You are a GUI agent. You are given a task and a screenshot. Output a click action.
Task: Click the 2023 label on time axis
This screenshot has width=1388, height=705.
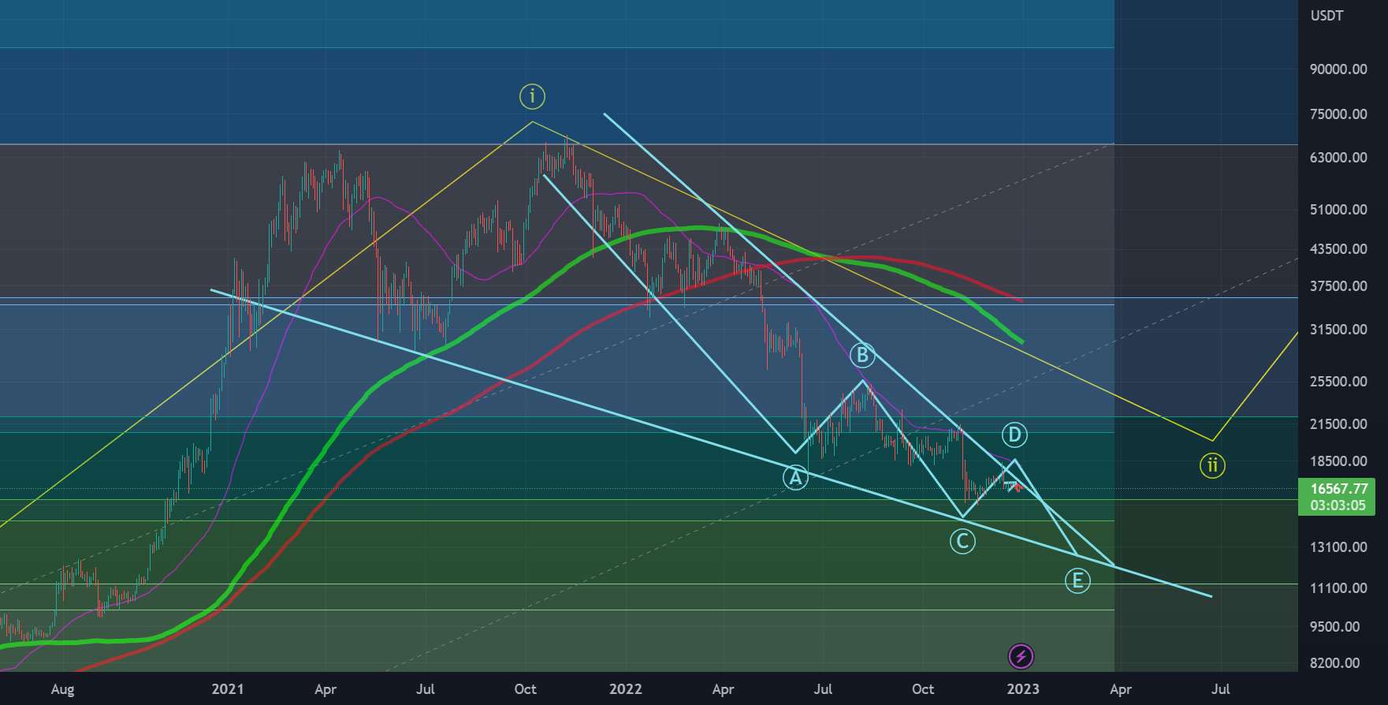pyautogui.click(x=1023, y=689)
